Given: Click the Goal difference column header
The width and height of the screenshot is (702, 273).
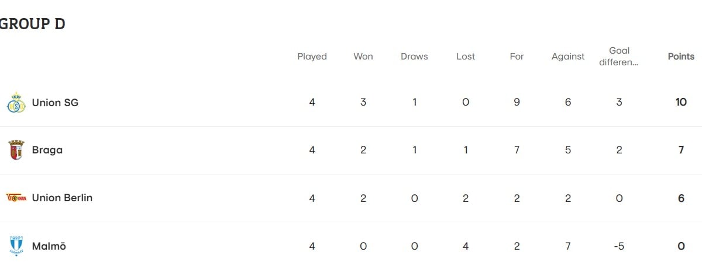Looking at the screenshot, I should [x=619, y=57].
